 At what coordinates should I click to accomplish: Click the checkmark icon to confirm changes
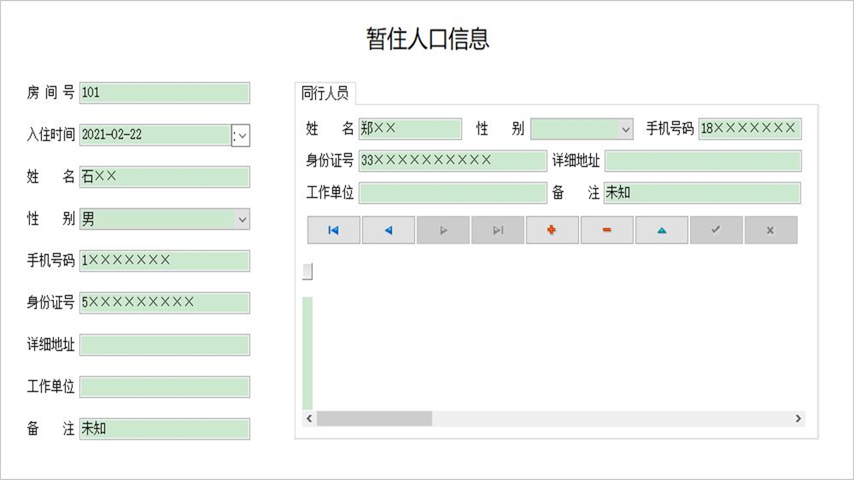click(x=716, y=230)
